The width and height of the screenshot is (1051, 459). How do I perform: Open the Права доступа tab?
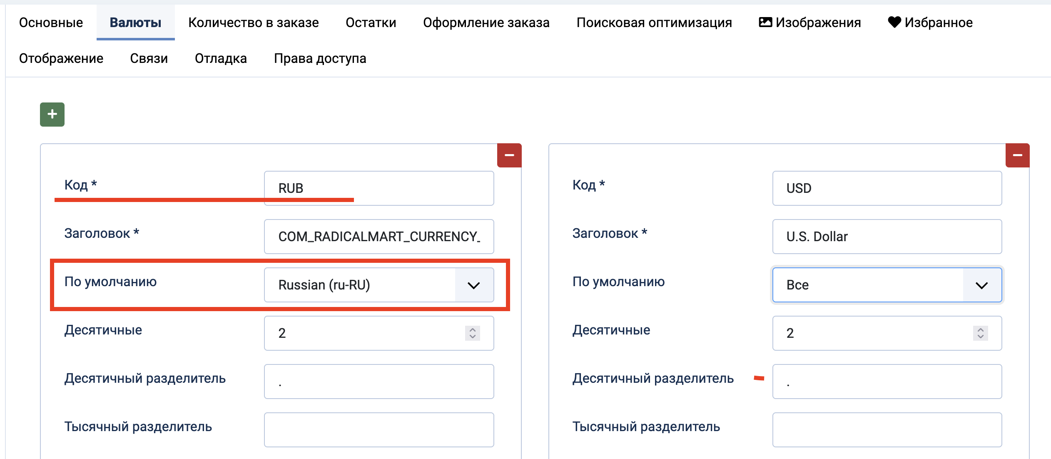click(x=320, y=58)
